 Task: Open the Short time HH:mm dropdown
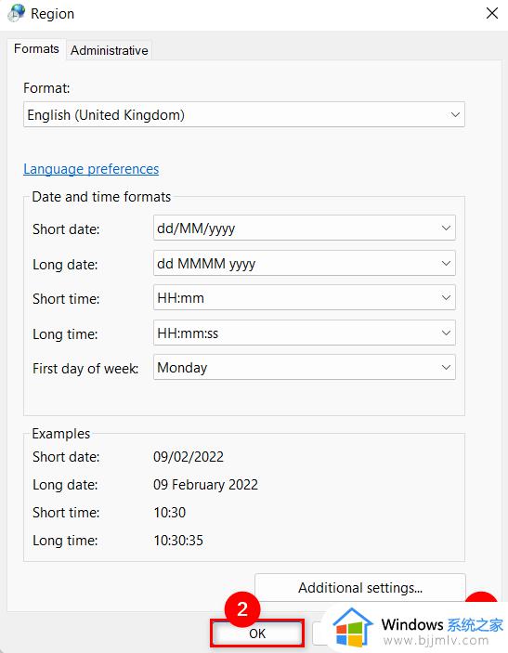pos(305,298)
